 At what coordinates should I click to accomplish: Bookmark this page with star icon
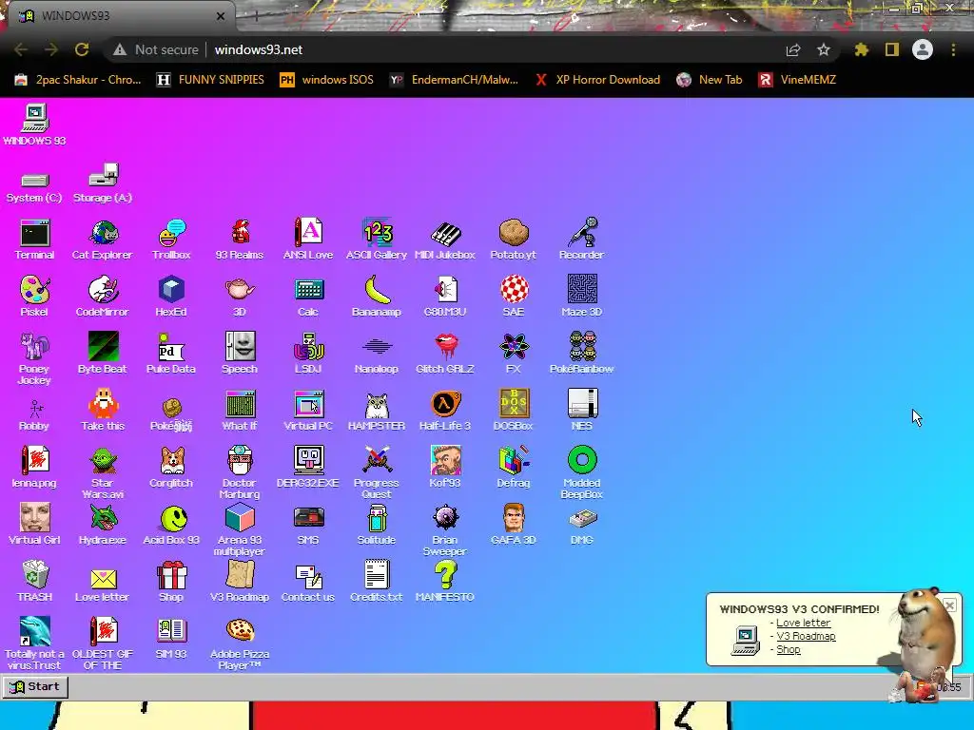824,49
